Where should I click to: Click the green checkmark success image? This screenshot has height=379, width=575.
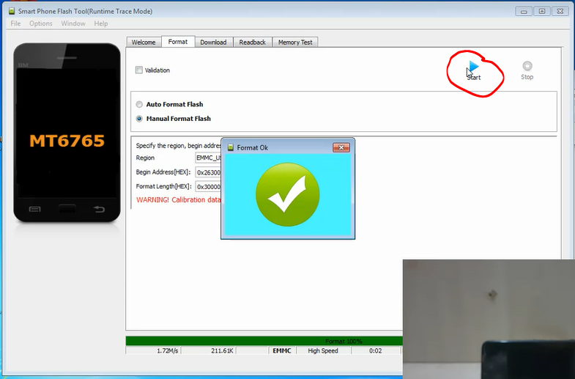(287, 194)
